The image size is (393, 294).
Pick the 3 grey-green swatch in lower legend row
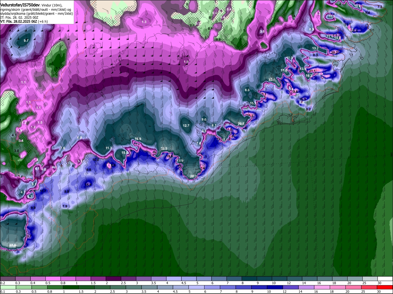(134, 287)
